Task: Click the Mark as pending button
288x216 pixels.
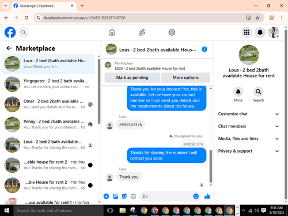Action: point(132,78)
